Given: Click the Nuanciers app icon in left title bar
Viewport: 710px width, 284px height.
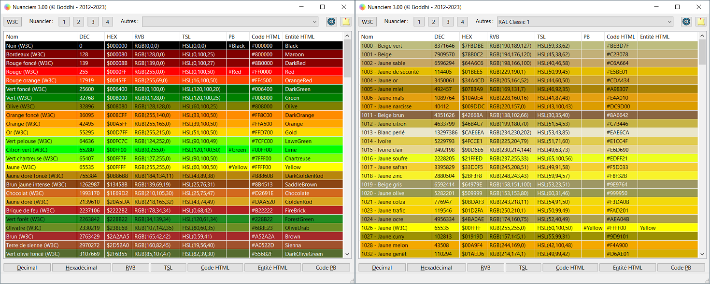Looking at the screenshot, I should click(7, 7).
